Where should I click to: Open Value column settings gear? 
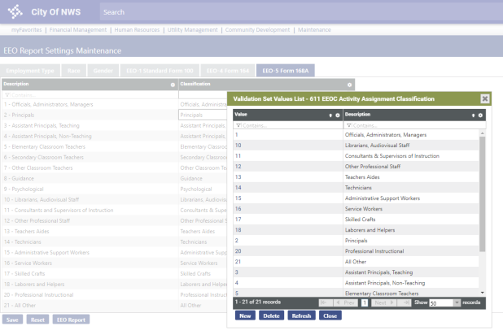tap(337, 115)
